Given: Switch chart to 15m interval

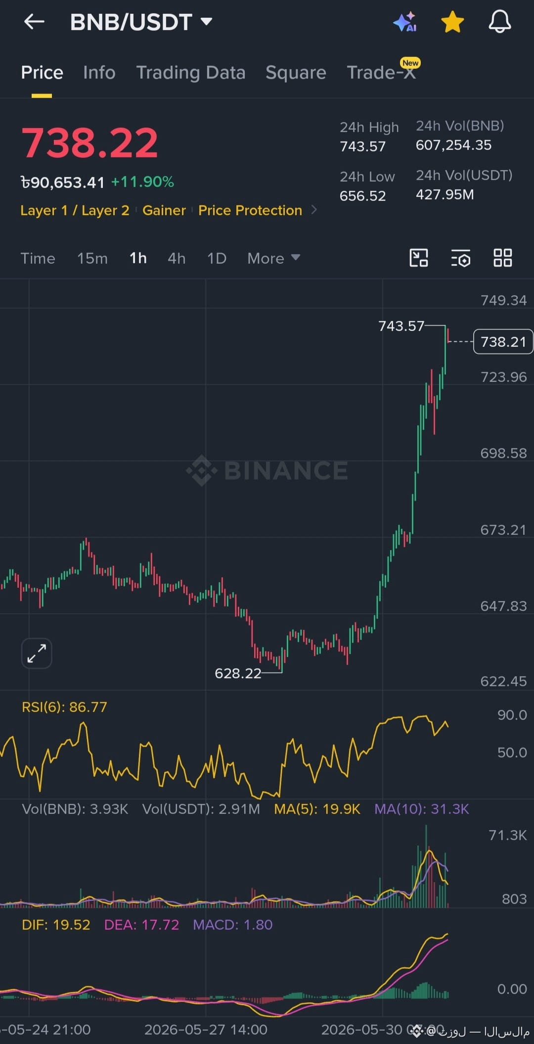Looking at the screenshot, I should [x=92, y=258].
